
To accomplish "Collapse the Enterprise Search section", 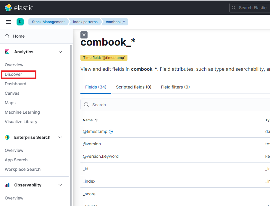I will click(x=60, y=137).
